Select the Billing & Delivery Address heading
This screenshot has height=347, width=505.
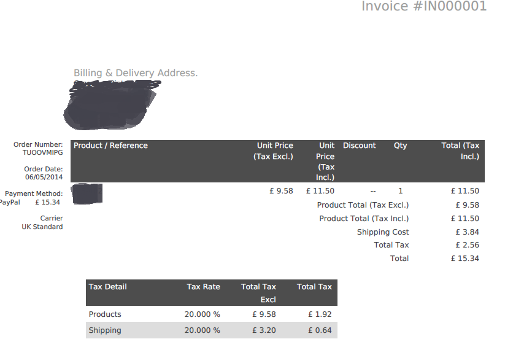pyautogui.click(x=136, y=73)
